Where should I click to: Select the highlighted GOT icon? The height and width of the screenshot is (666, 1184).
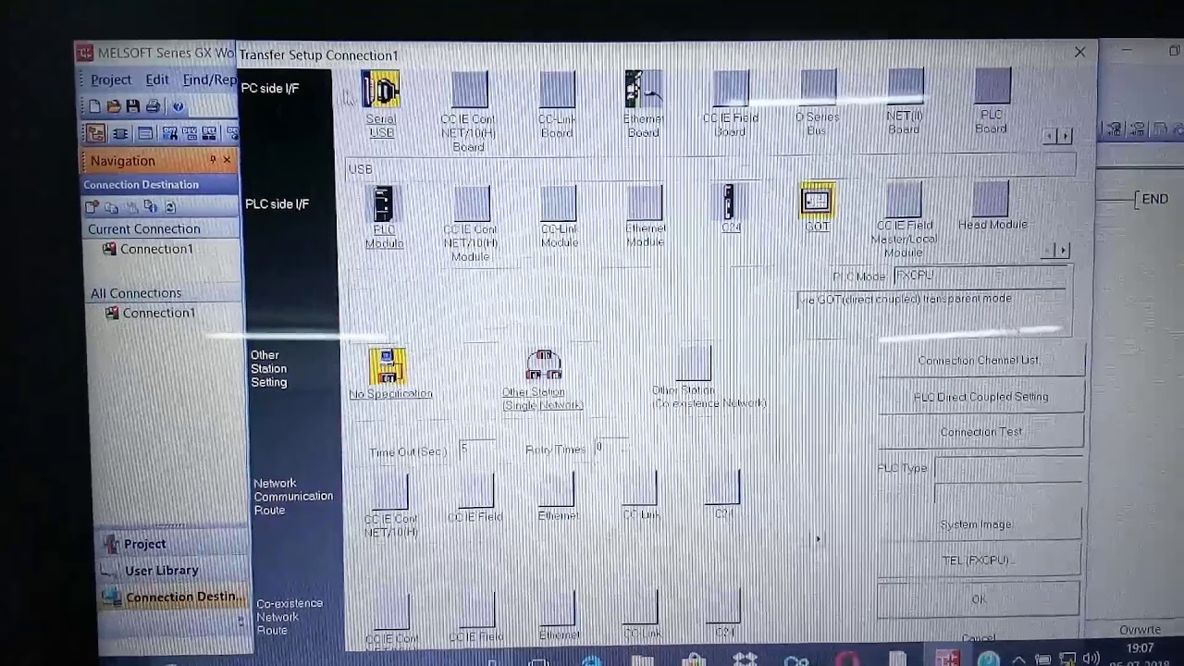(x=817, y=201)
